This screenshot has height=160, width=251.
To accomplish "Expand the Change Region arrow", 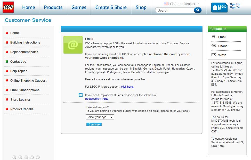I will (198, 4).
